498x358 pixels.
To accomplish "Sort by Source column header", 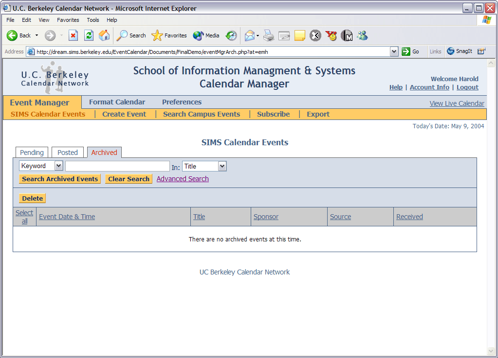I will pos(340,217).
